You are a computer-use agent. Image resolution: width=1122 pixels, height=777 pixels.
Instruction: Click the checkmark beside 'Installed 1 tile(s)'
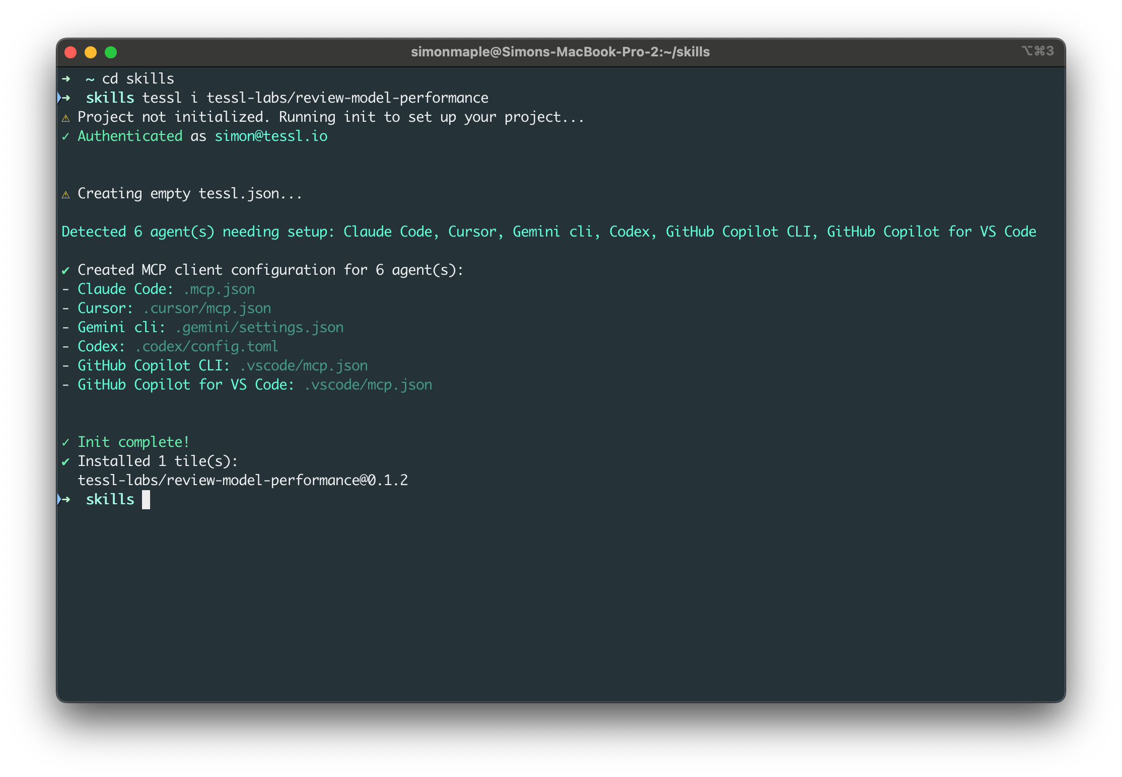pyautogui.click(x=65, y=461)
